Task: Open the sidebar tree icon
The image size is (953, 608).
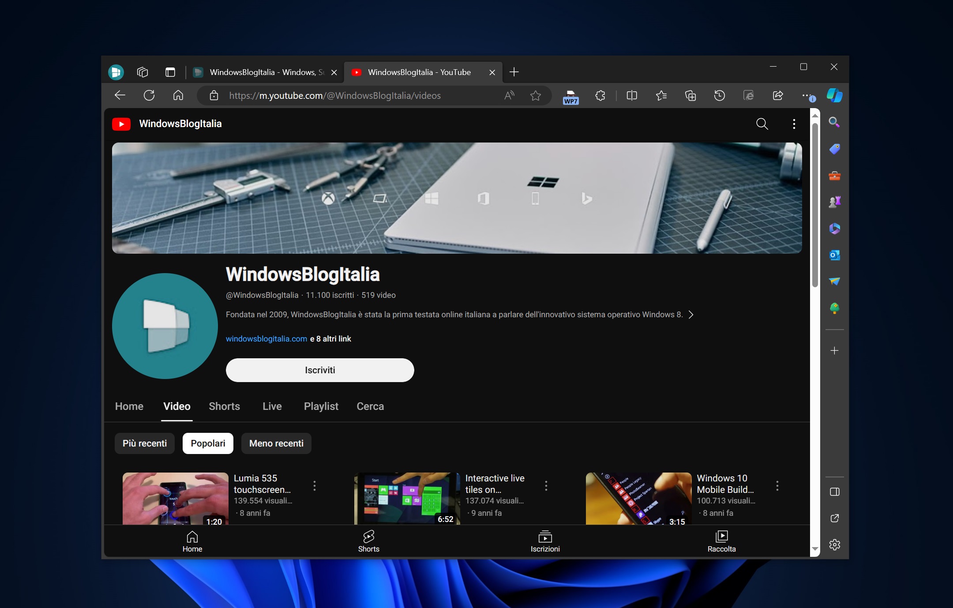Action: [834, 308]
